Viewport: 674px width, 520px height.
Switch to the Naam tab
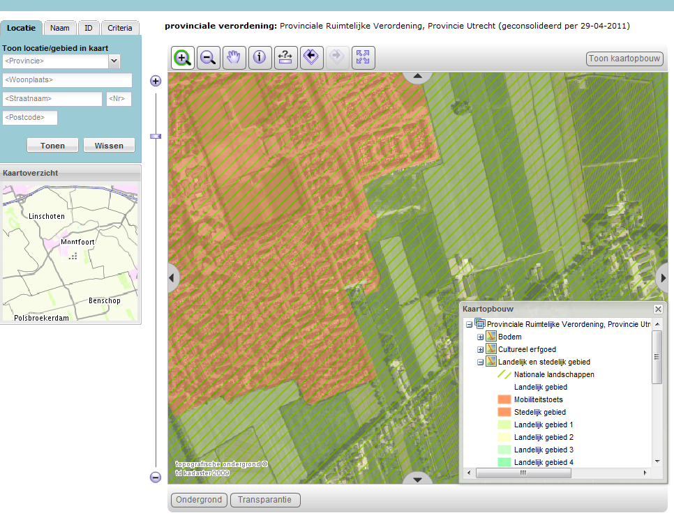59,27
